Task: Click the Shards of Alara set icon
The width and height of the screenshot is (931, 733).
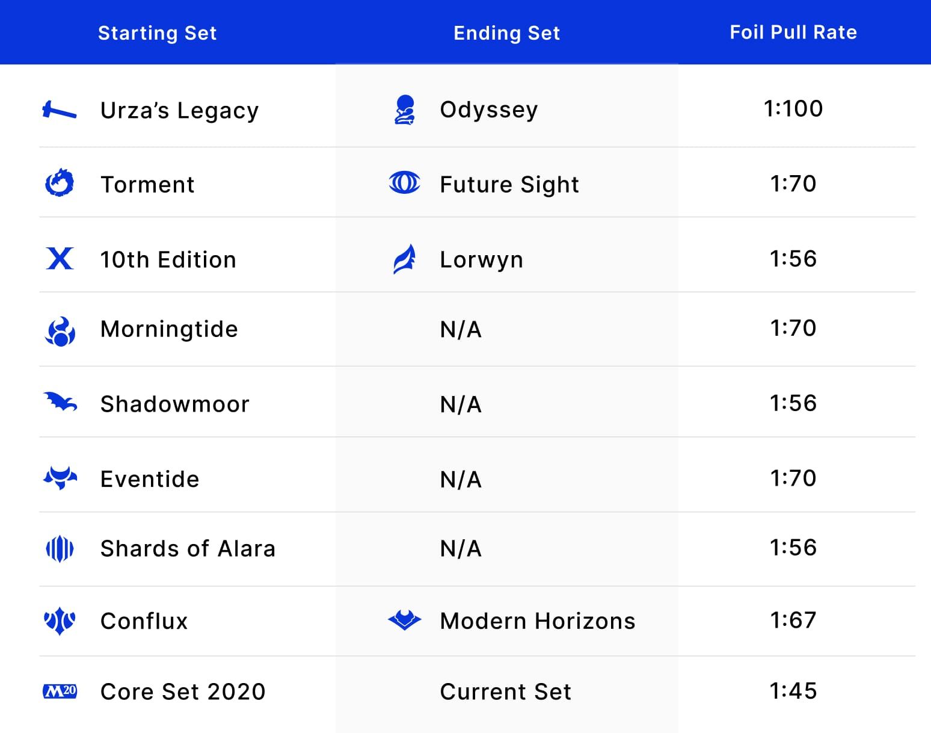Action: (x=60, y=548)
